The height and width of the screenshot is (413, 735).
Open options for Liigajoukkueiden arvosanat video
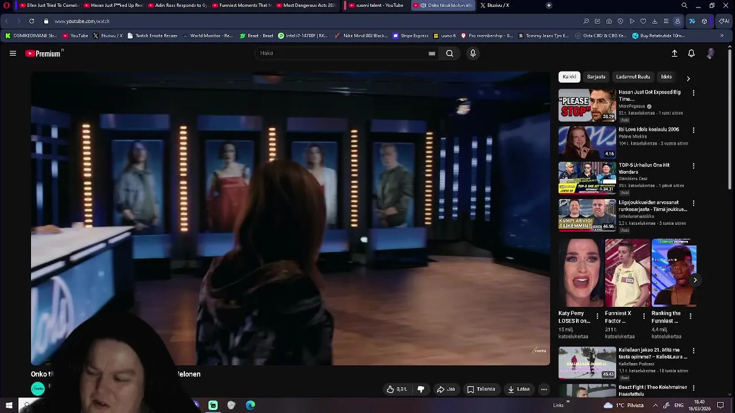tap(693, 203)
